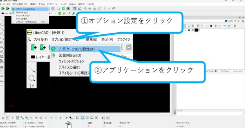Select the Ellipse tool in left toolbar
This screenshot has height=128, width=246.
point(2,34)
